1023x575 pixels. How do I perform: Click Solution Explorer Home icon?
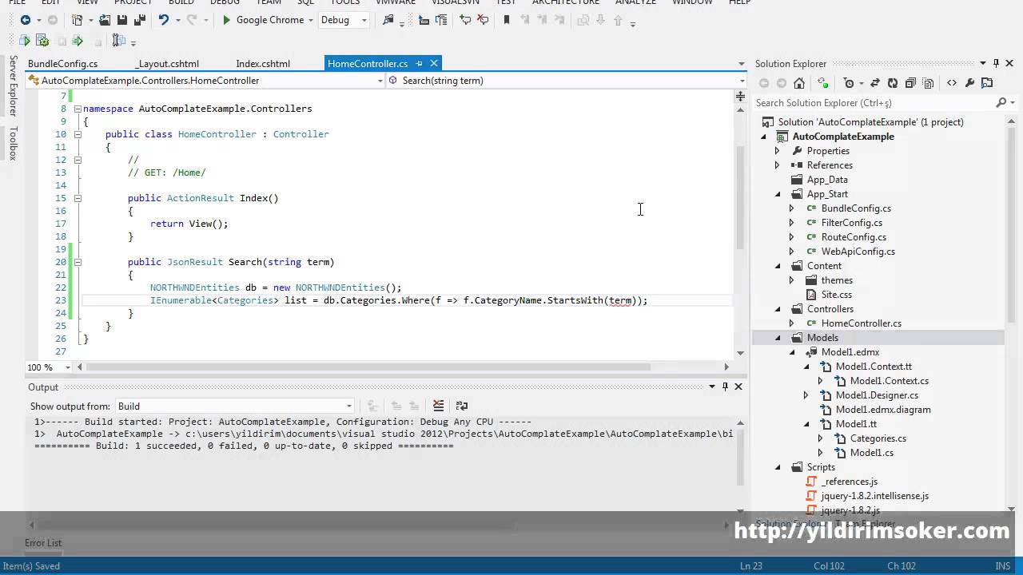tap(798, 83)
